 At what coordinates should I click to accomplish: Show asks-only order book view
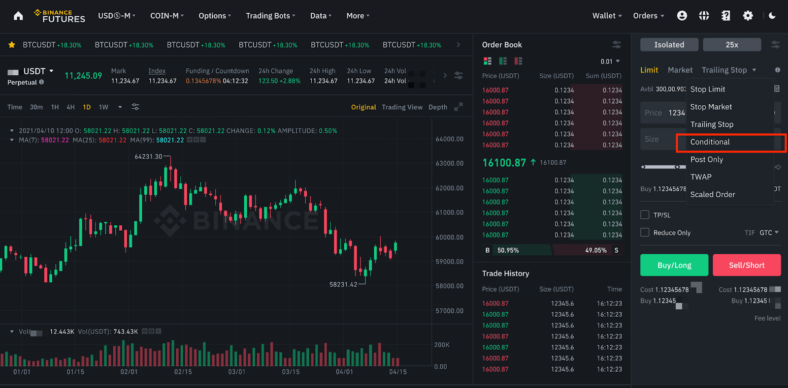[518, 61]
